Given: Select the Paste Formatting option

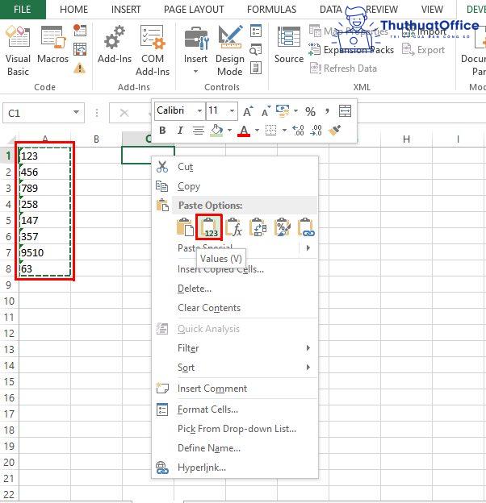Looking at the screenshot, I should [283, 227].
